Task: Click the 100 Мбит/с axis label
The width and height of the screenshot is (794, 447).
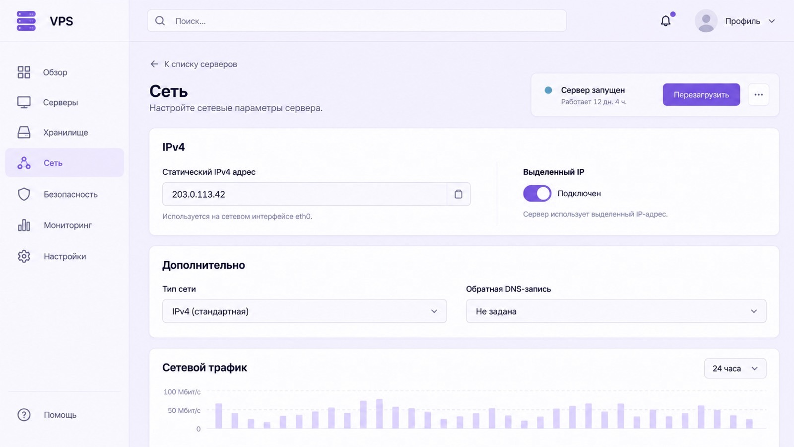Action: click(x=182, y=392)
